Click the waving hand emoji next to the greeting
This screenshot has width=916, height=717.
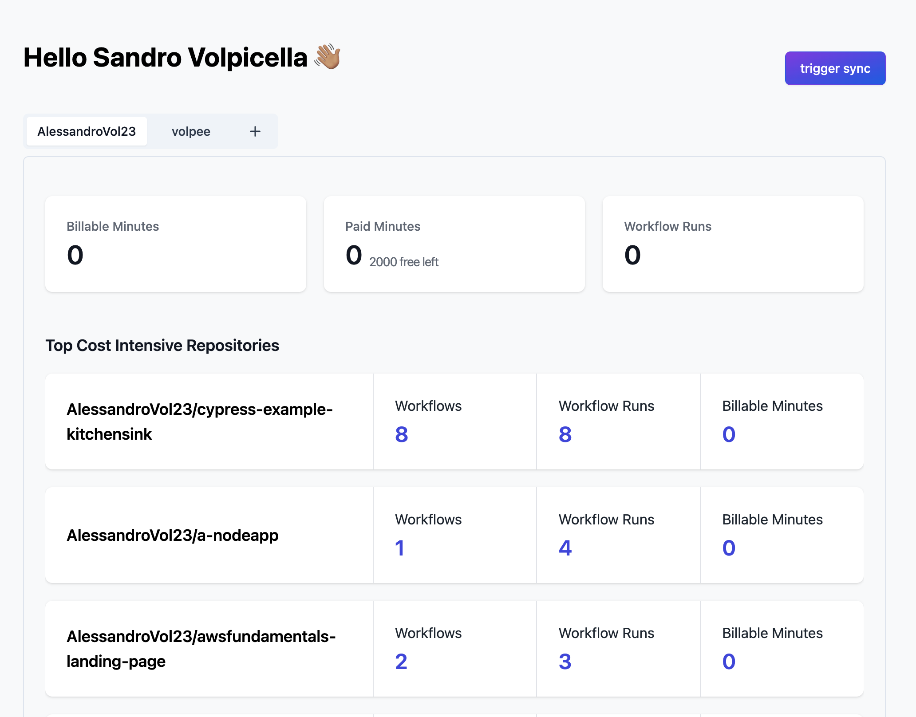(x=327, y=58)
